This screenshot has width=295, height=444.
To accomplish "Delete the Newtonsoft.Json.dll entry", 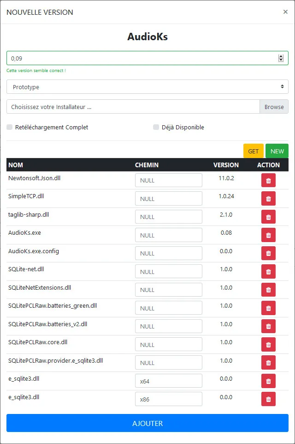I will tap(268, 180).
